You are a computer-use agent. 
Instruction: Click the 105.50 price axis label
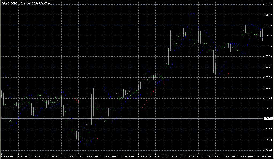tap(268, 77)
